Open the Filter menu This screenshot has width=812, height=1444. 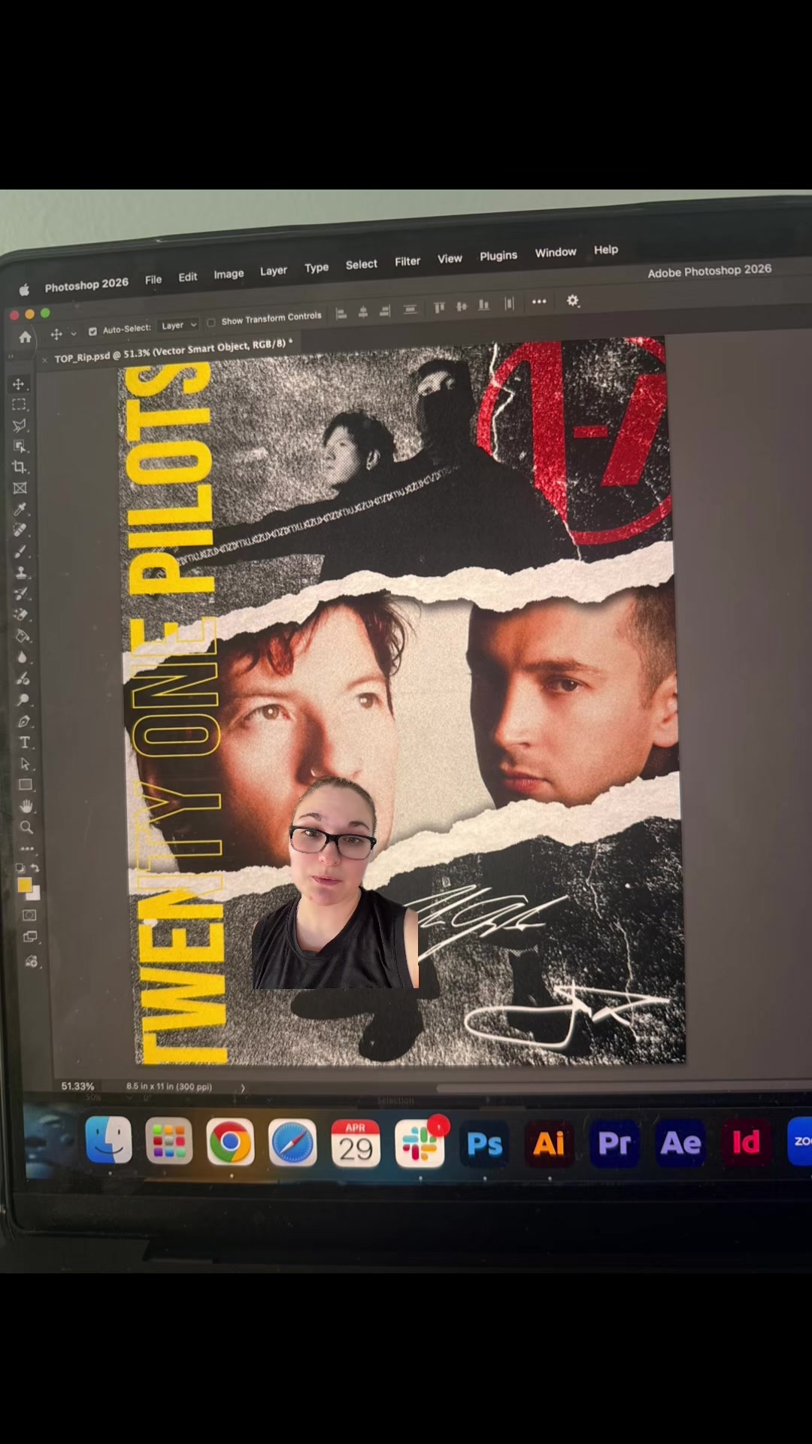pyautogui.click(x=408, y=261)
